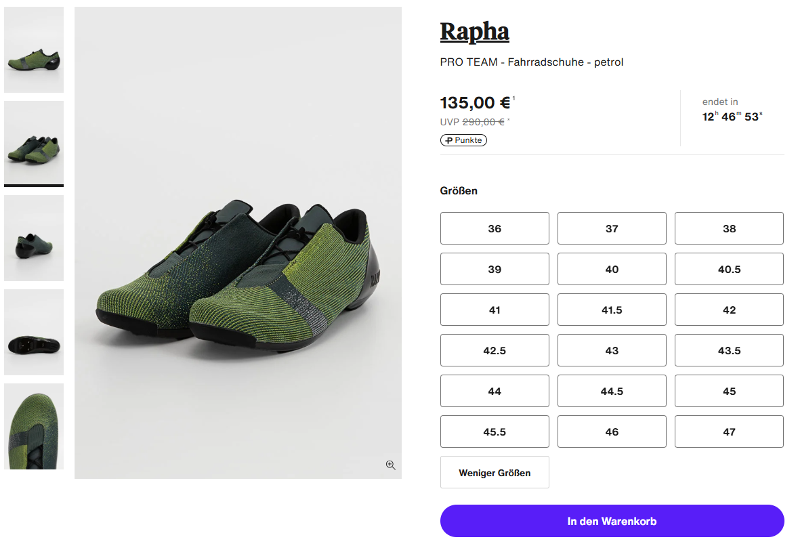
Task: Click the main product shoe image
Action: 238,271
